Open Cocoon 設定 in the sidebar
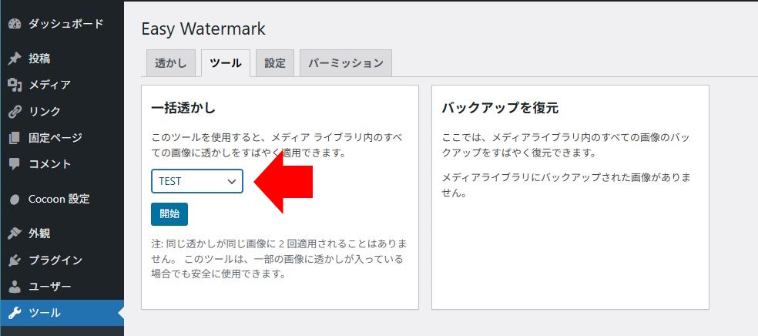758x336 pixels. [59, 199]
